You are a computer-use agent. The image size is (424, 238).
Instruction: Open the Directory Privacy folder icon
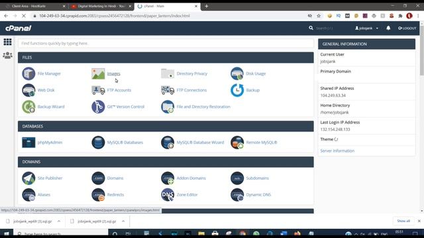pos(168,73)
